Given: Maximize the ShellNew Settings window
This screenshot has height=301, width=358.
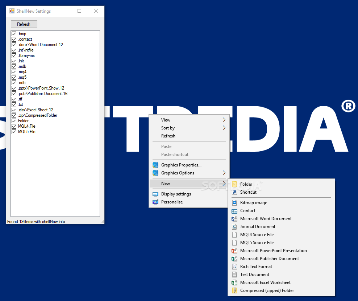Looking at the screenshot, I should pos(79,11).
